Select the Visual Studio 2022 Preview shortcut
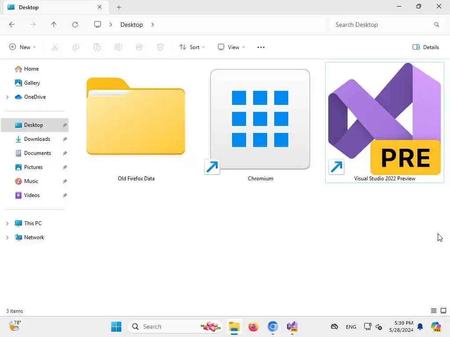Viewport: 450px width, 337px height. 385,122
